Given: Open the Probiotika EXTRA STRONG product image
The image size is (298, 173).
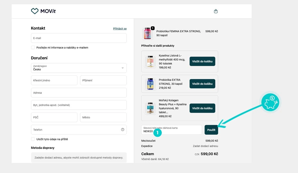Looking at the screenshot, I should pos(150,84).
